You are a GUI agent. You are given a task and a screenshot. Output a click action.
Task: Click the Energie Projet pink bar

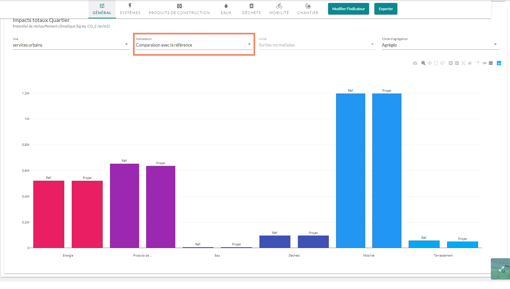[87, 214]
